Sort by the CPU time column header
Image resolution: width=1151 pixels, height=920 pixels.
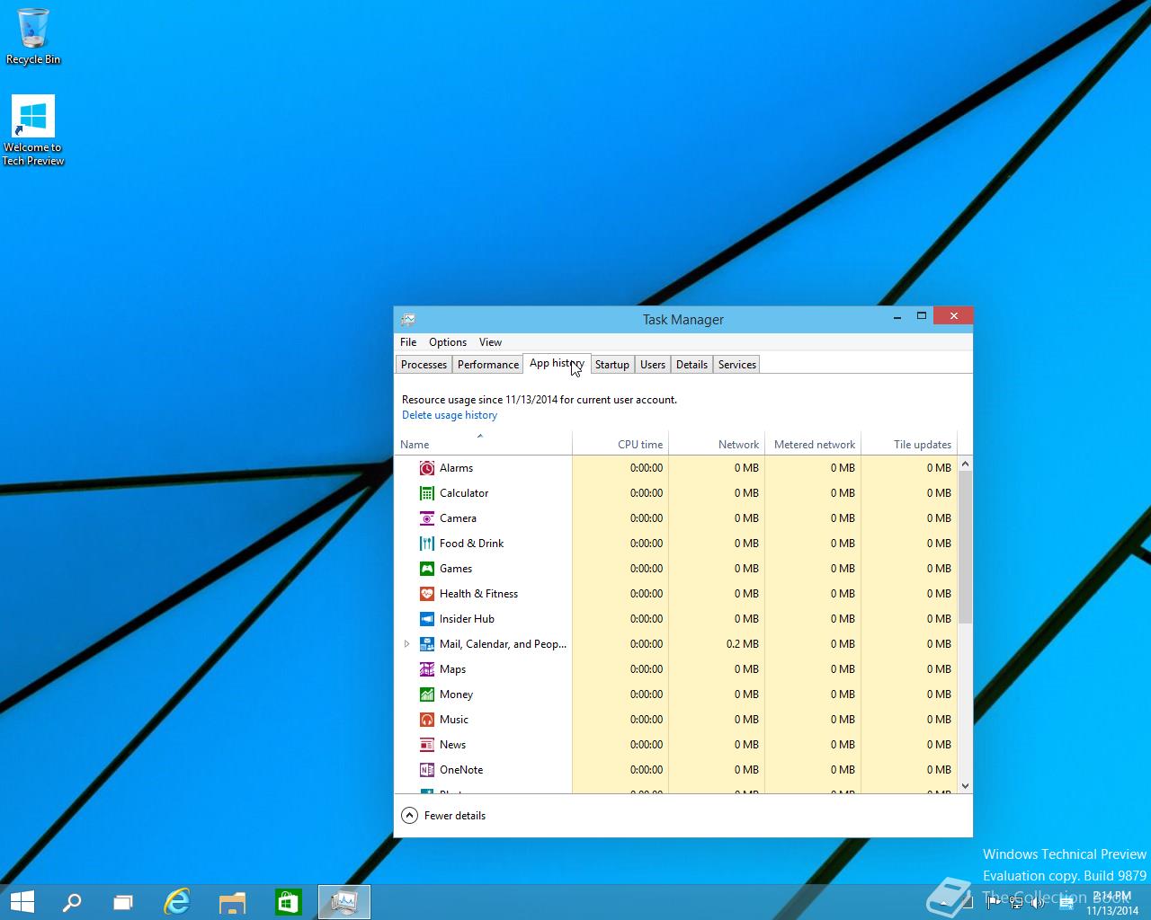(620, 443)
